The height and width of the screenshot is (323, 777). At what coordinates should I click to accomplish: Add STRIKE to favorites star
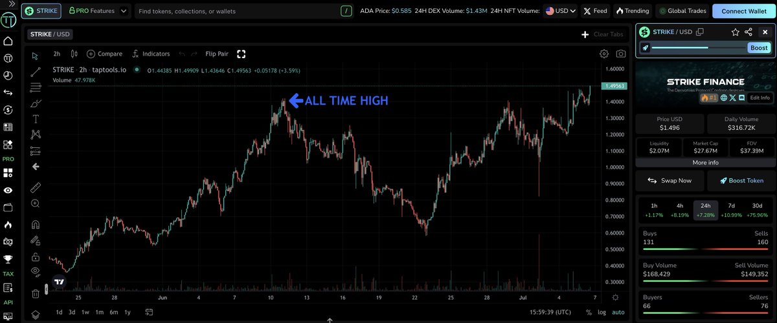pos(736,32)
